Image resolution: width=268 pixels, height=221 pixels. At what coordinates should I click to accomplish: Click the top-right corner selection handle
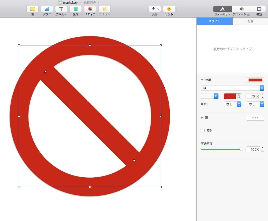pos(161,46)
